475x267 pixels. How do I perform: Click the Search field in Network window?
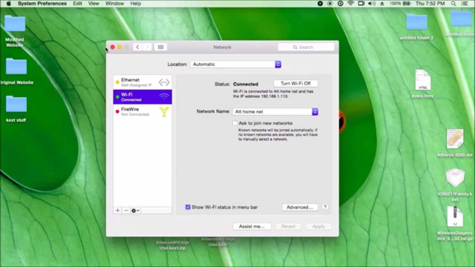pos(306,47)
